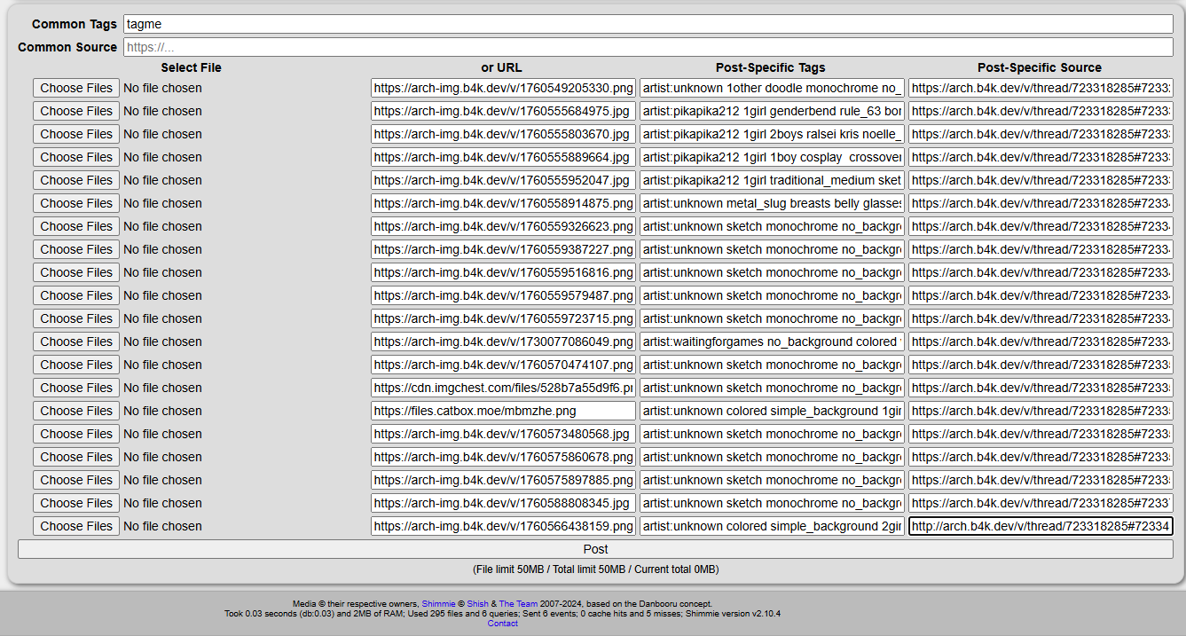Choose Files for the catbox.moe row
Screen dimensions: 1186x636
(x=76, y=411)
